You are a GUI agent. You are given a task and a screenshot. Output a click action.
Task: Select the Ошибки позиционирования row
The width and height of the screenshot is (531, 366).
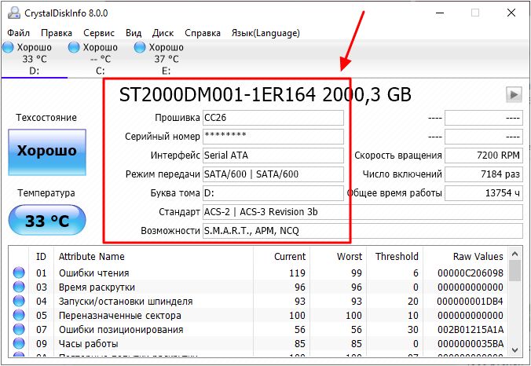pos(258,329)
